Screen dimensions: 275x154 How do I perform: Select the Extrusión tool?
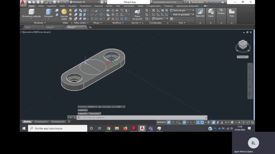coord(48,13)
